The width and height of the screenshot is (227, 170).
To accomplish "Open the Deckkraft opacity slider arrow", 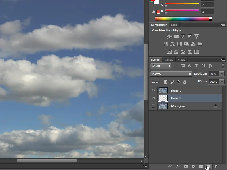I will pos(222,74).
